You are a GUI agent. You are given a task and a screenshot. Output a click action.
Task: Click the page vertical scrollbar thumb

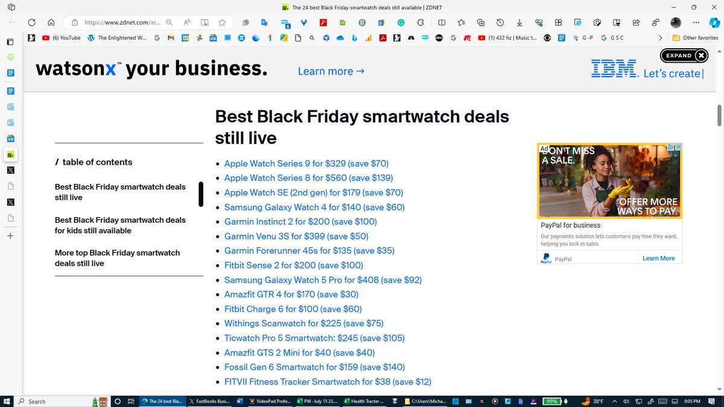pos(719,115)
